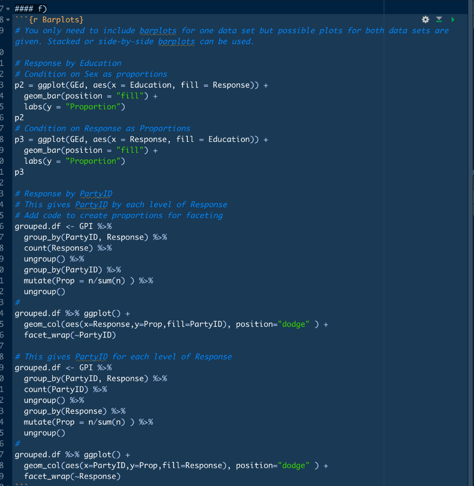Click 'geom_col(aes(x=Response,y=Prop,fill=PartyID)' line
This screenshot has width=474, height=486.
[x=176, y=324]
